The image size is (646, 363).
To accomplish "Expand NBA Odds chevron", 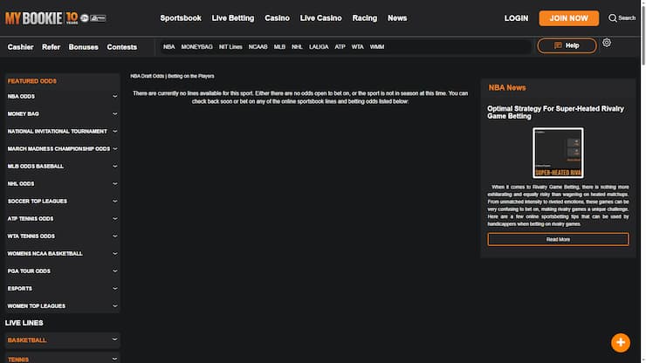I will tap(115, 96).
